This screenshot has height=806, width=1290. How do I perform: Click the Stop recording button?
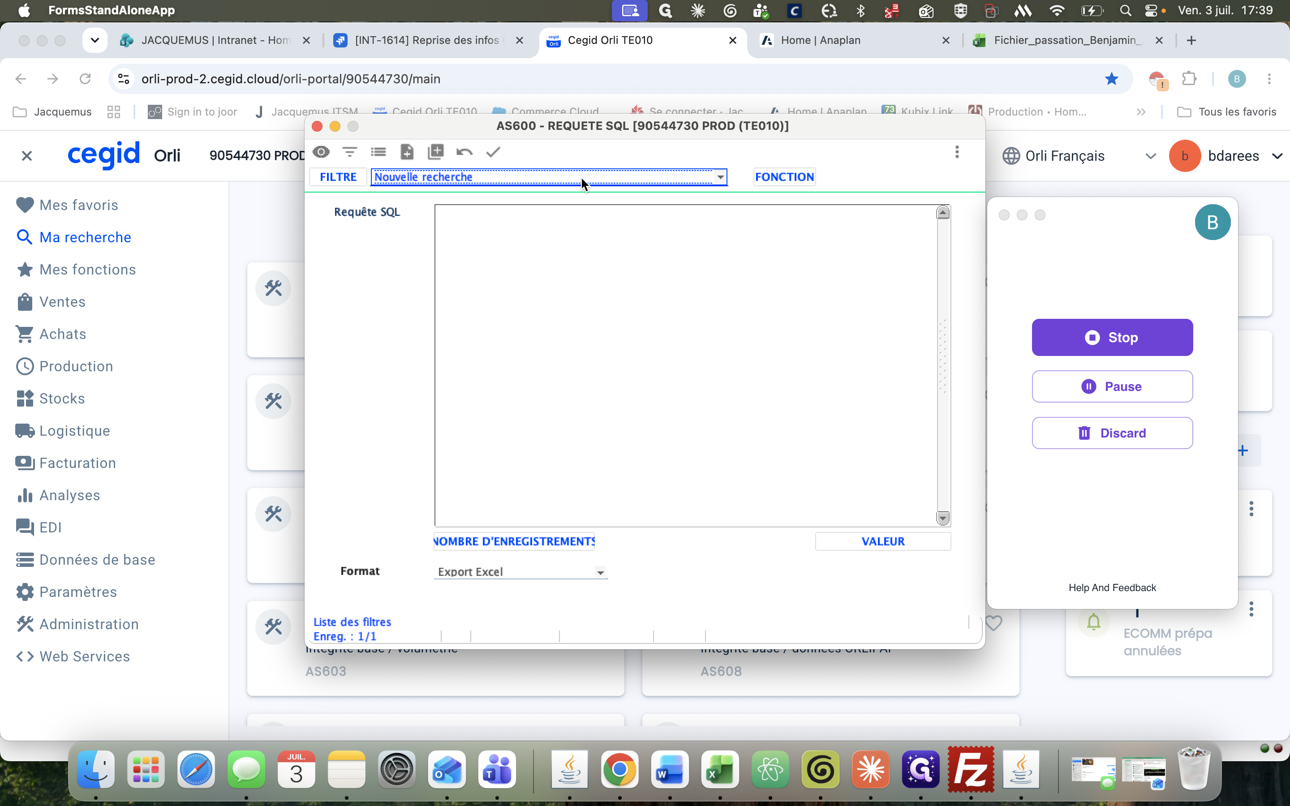(1112, 338)
